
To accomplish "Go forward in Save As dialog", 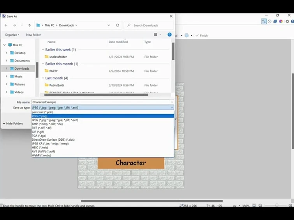I will (x=14, y=25).
